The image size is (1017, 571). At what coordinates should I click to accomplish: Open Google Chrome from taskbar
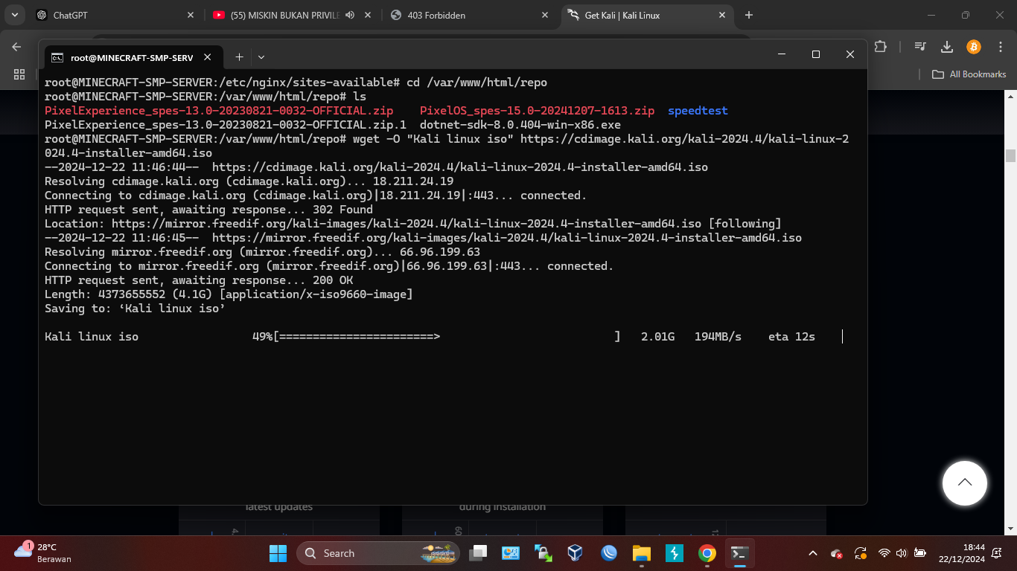click(x=707, y=553)
